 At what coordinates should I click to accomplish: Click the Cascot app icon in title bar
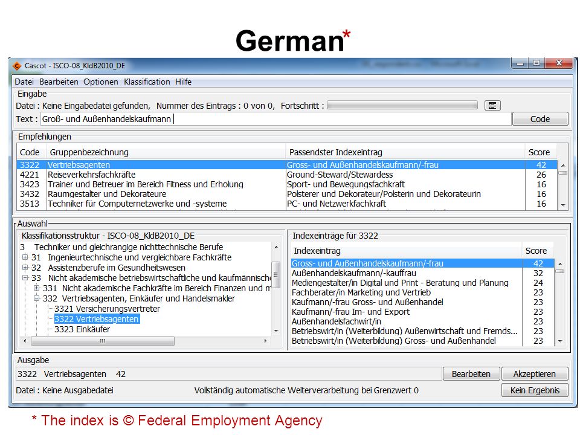[x=17, y=66]
